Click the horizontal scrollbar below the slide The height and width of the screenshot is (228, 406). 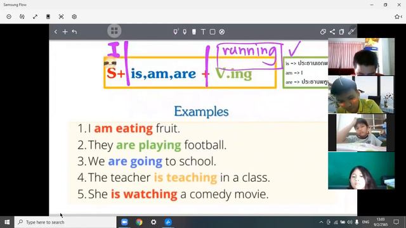[203, 215]
